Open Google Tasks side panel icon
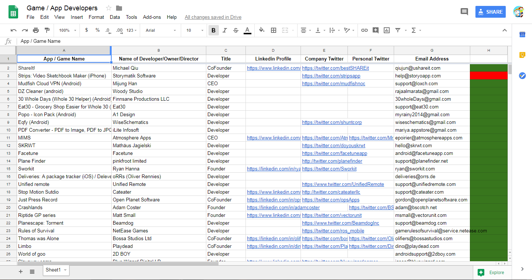 [522, 75]
